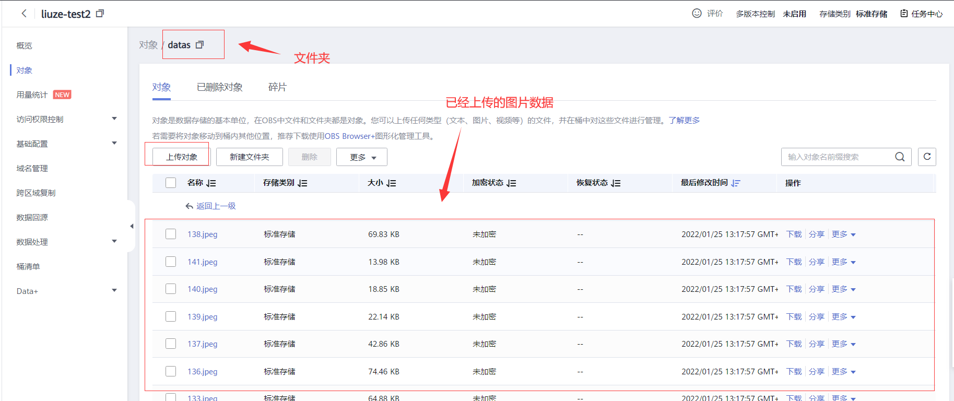The height and width of the screenshot is (401, 954).
Task: Switch to the 对象 tab
Action: pos(161,87)
